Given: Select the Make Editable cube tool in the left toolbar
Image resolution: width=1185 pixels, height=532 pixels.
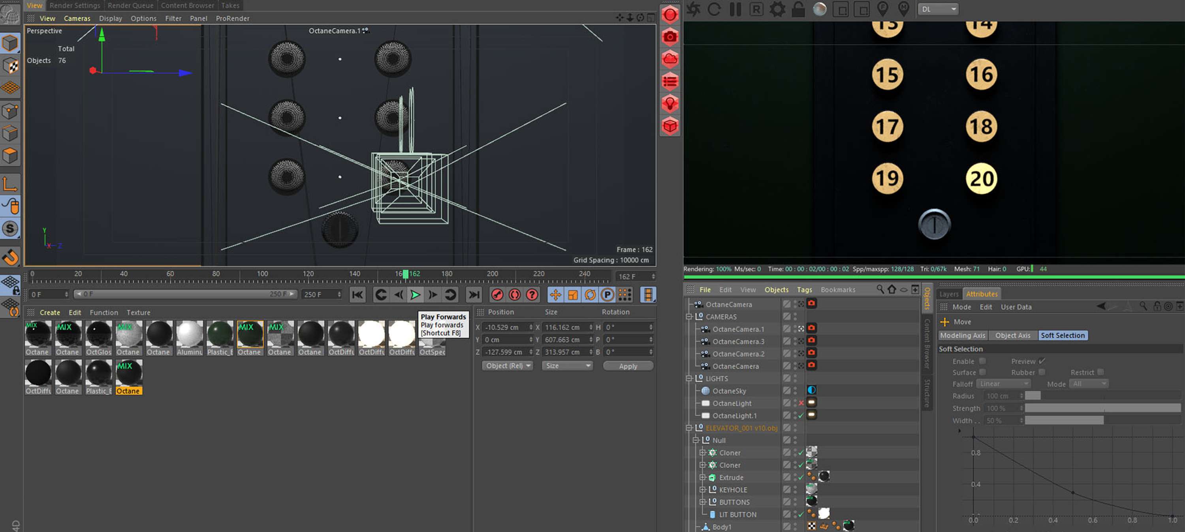Looking at the screenshot, I should (x=10, y=43).
